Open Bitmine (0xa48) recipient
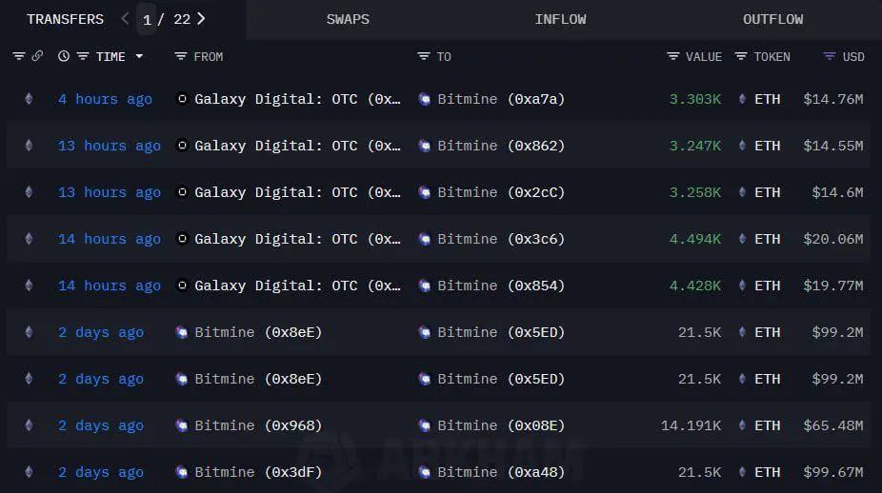The width and height of the screenshot is (882, 493). 501,473
